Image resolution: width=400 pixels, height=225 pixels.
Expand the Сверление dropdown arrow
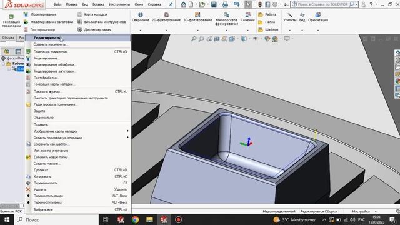click(140, 31)
